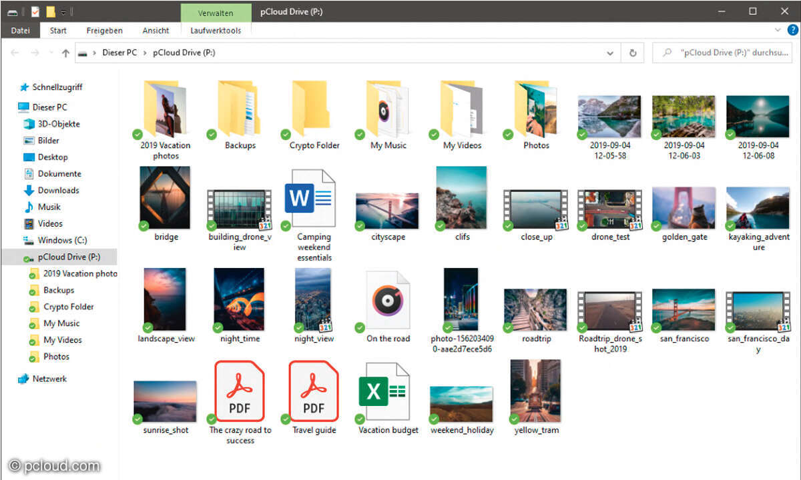Click the up arrow navigation button

point(65,53)
